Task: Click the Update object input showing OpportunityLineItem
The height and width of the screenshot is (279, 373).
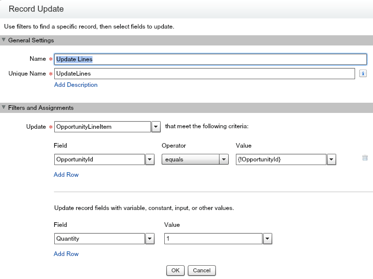Action: pyautogui.click(x=103, y=126)
